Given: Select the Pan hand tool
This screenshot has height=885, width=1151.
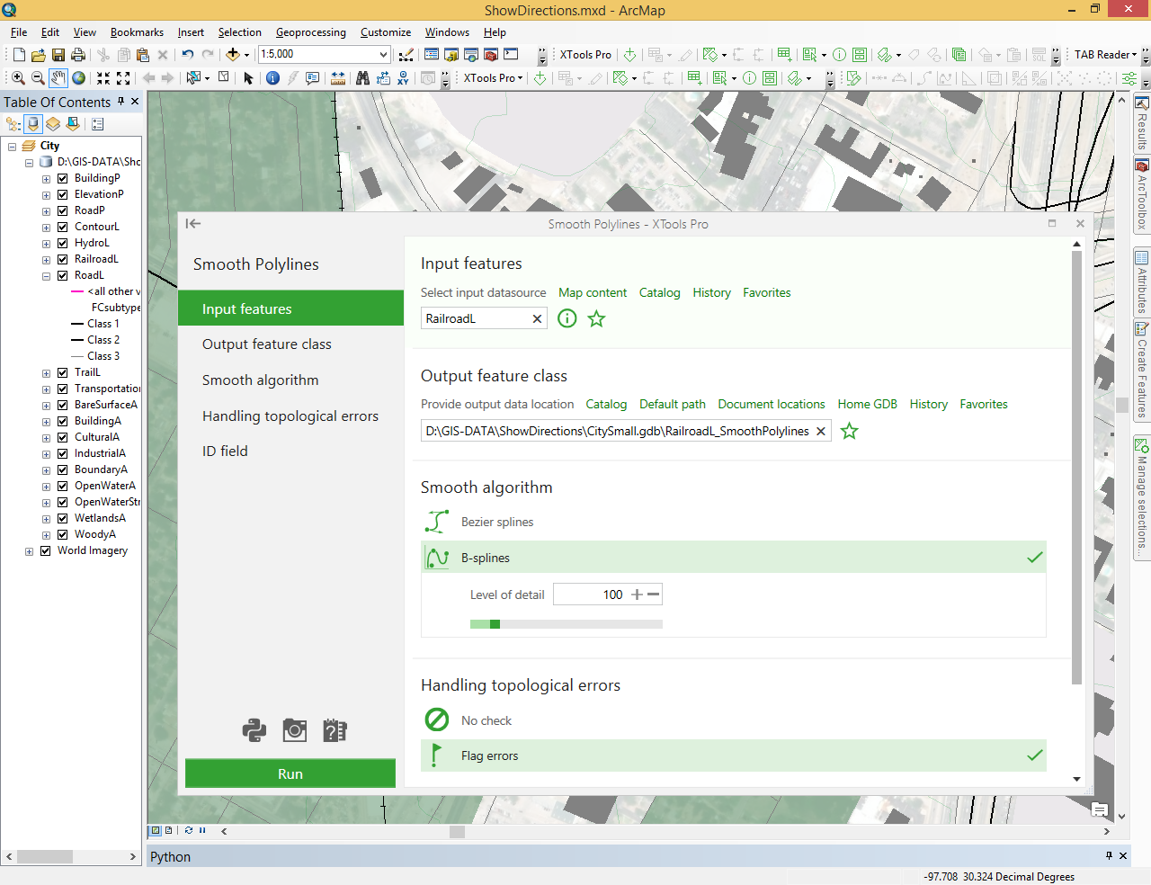Looking at the screenshot, I should (58, 78).
